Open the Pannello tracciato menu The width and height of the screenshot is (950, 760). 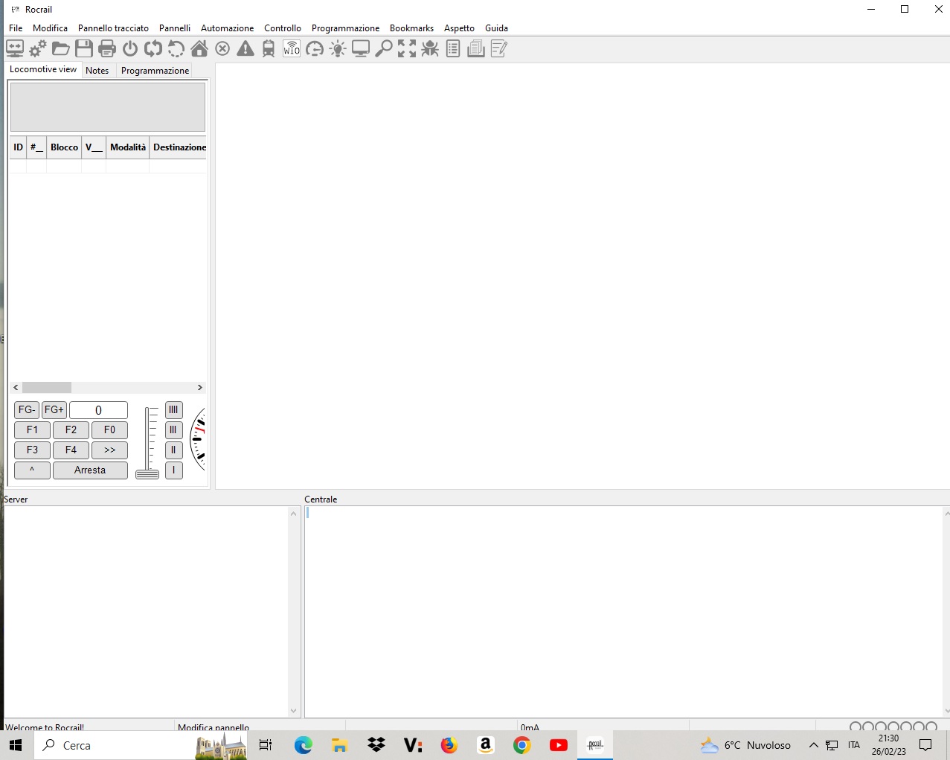pos(113,28)
